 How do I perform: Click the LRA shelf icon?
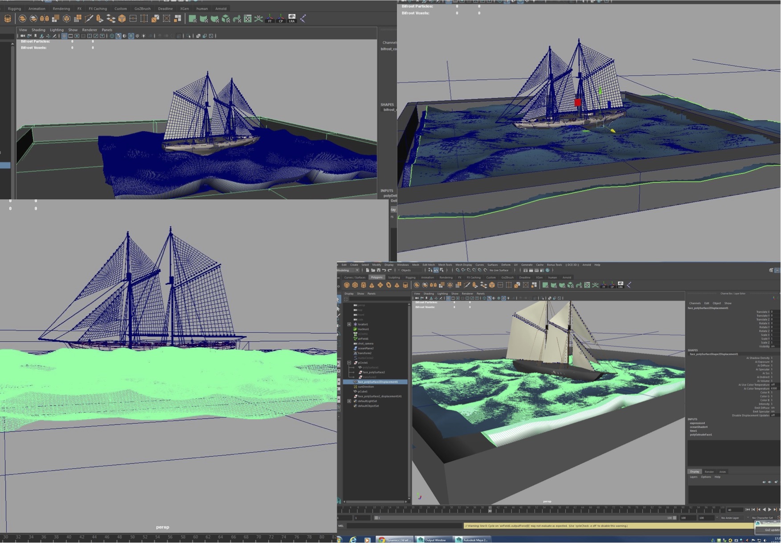[621, 285]
